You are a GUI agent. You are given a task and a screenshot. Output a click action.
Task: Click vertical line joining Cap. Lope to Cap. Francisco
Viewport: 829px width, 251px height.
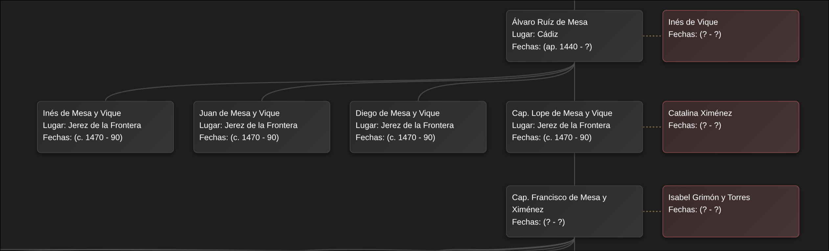[x=574, y=169]
